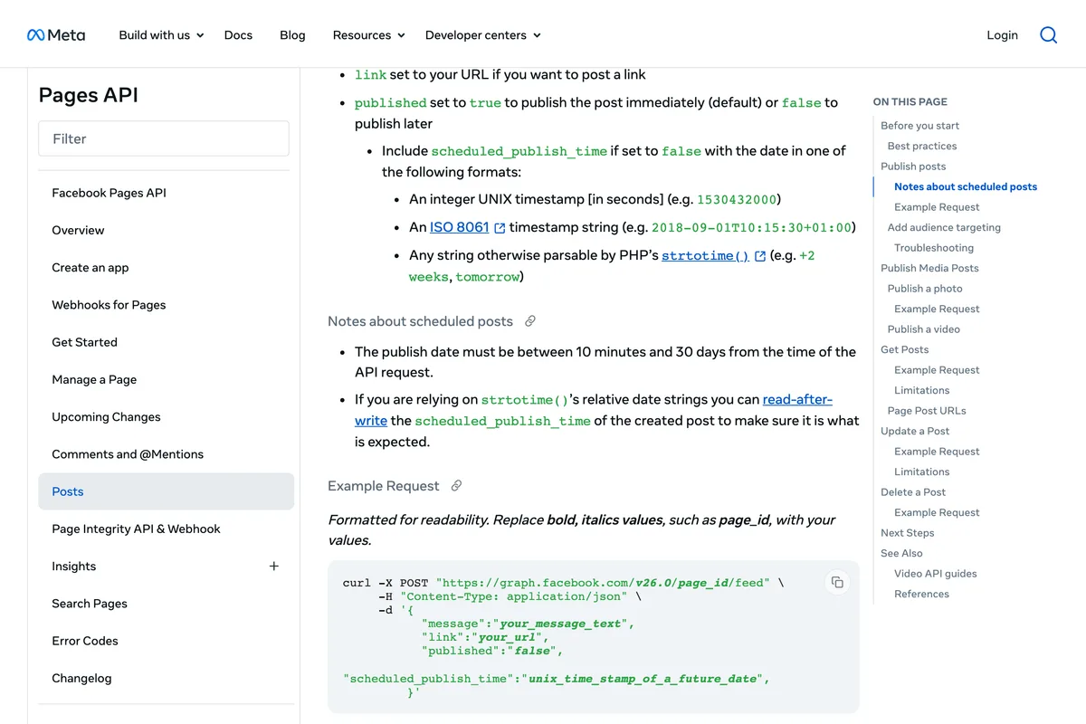Copy the curl code snippet
This screenshot has width=1086, height=724.
(x=837, y=582)
